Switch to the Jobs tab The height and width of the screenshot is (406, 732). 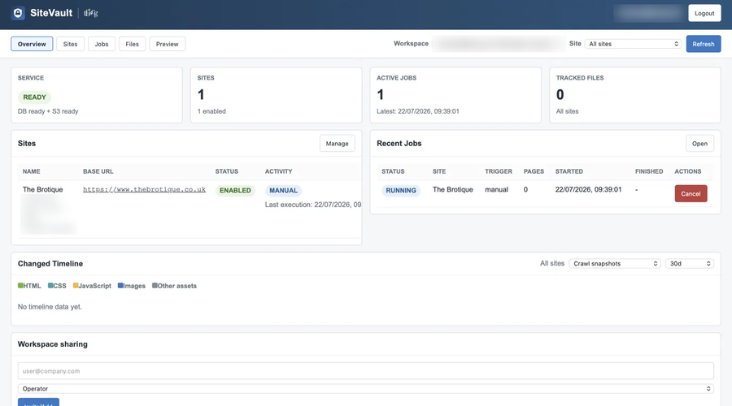point(102,44)
